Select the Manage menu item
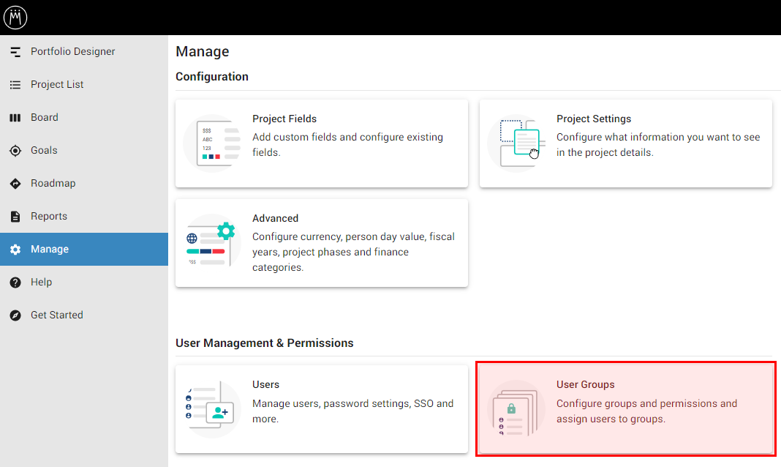 coord(83,249)
